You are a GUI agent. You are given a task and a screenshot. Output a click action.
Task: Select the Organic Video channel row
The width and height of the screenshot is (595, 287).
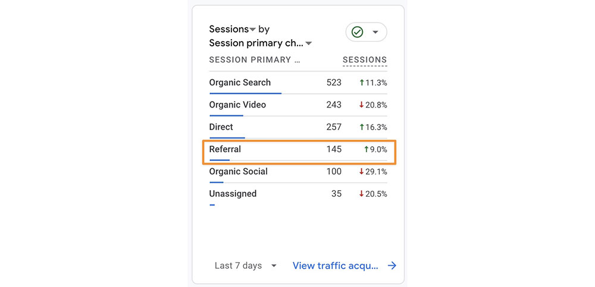[237, 105]
